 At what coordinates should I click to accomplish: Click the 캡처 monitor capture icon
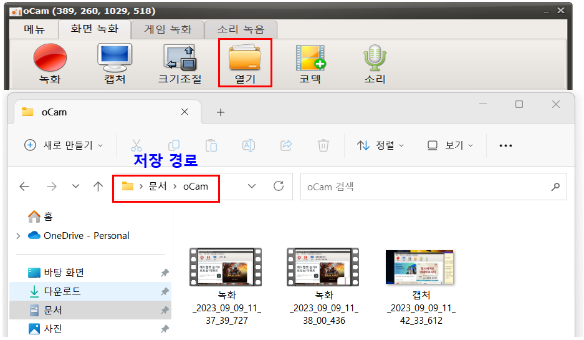point(115,64)
